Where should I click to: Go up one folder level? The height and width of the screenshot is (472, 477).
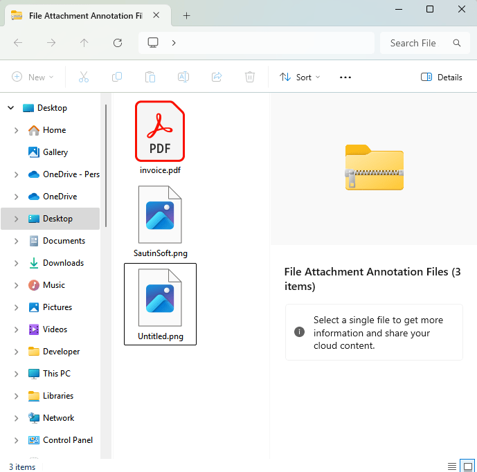click(x=84, y=43)
